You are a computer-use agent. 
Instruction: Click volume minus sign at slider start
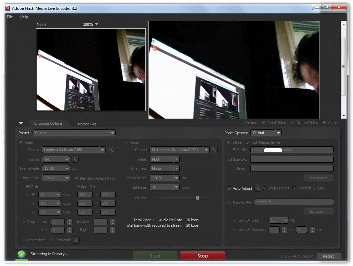pyautogui.click(x=151, y=198)
